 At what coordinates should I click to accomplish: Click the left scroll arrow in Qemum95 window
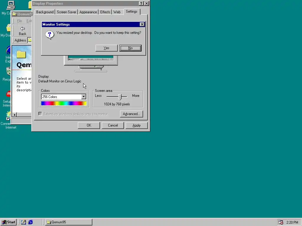14,115
